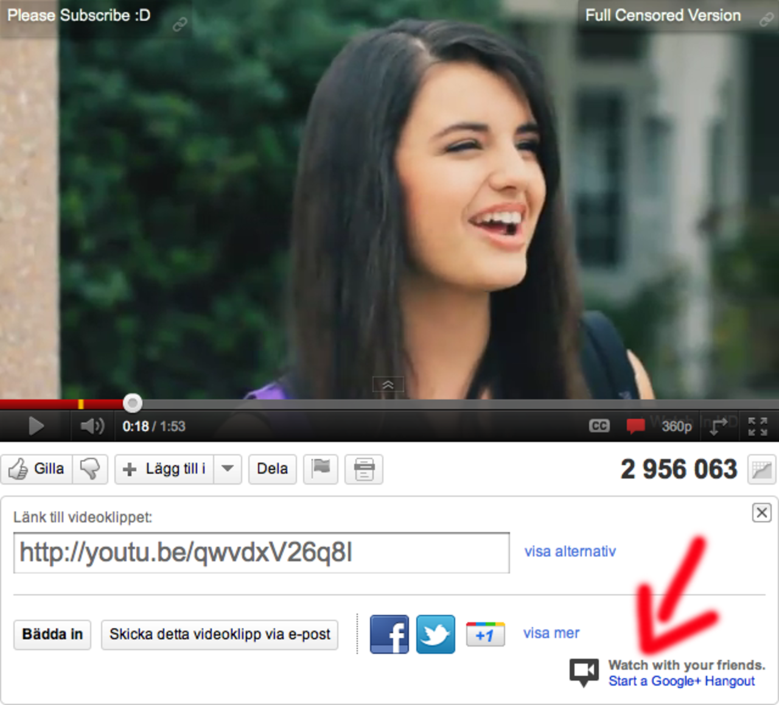Flag the video with the flag icon
Viewport: 779px width, 705px height.
[x=321, y=469]
